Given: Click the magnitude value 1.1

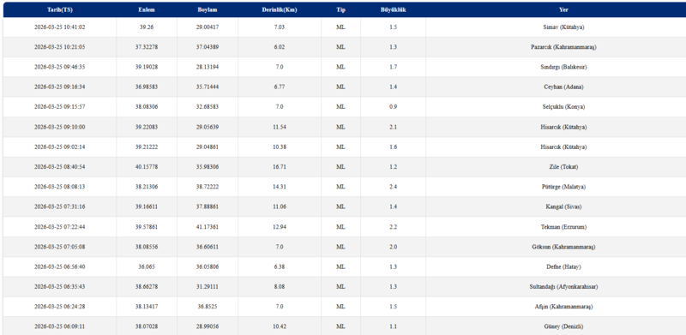Looking at the screenshot, I should click(393, 326).
